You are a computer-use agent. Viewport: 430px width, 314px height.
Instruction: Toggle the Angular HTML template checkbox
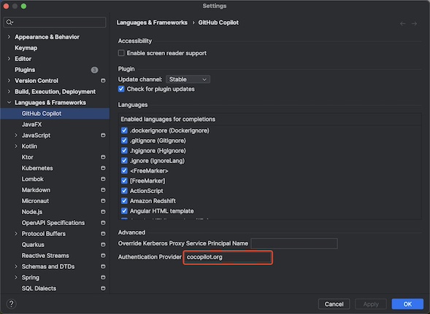pos(124,211)
